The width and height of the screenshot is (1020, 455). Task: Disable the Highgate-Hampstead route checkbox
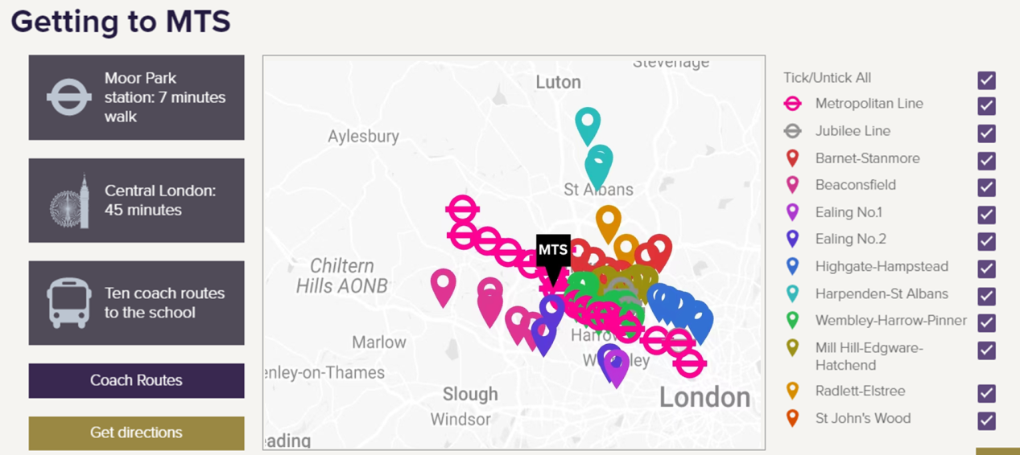(x=986, y=268)
